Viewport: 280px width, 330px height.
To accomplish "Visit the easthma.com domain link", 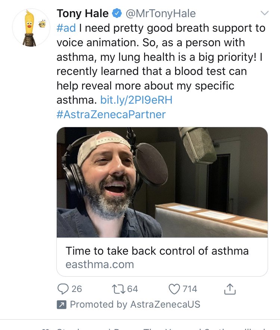I will click(99, 264).
